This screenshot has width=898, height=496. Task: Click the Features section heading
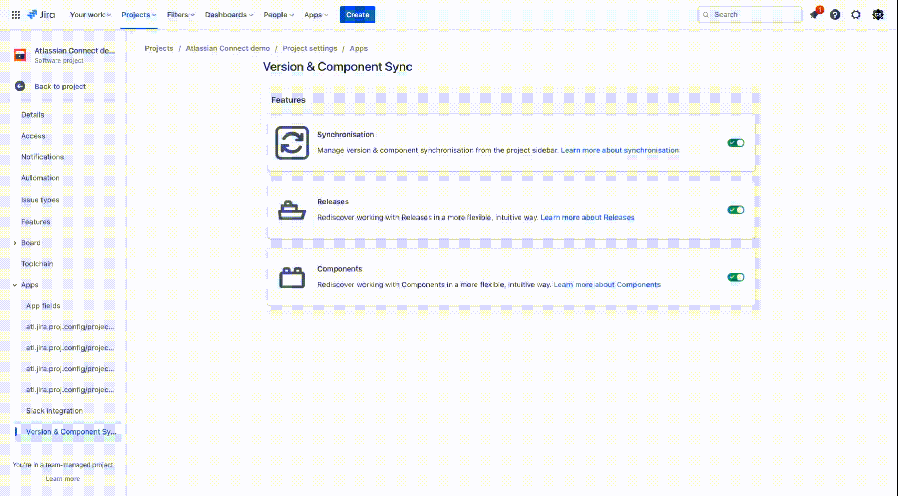click(x=288, y=100)
